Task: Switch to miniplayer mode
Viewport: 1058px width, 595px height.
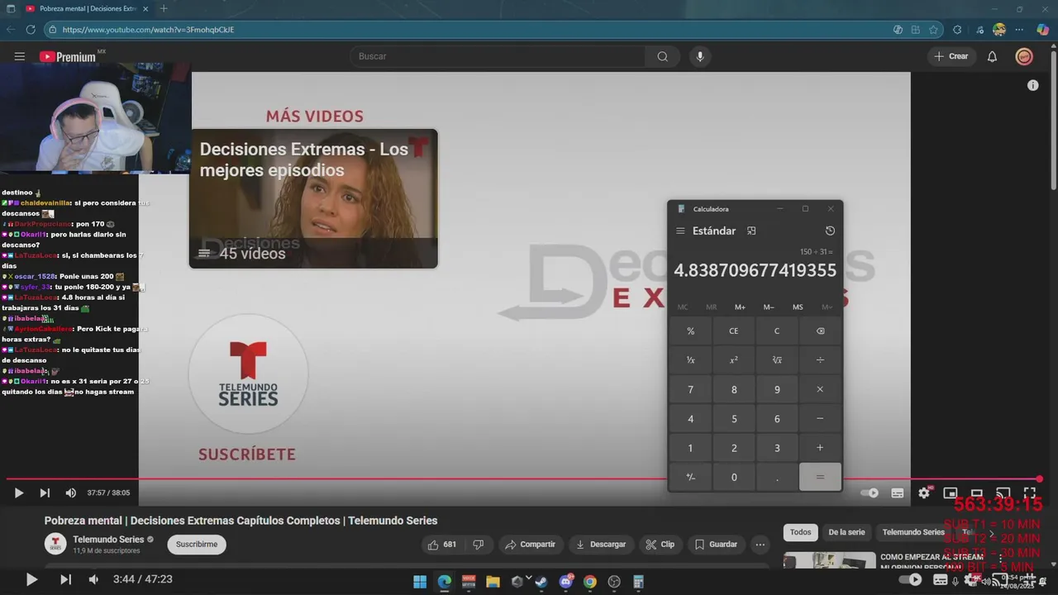Action: (x=951, y=493)
